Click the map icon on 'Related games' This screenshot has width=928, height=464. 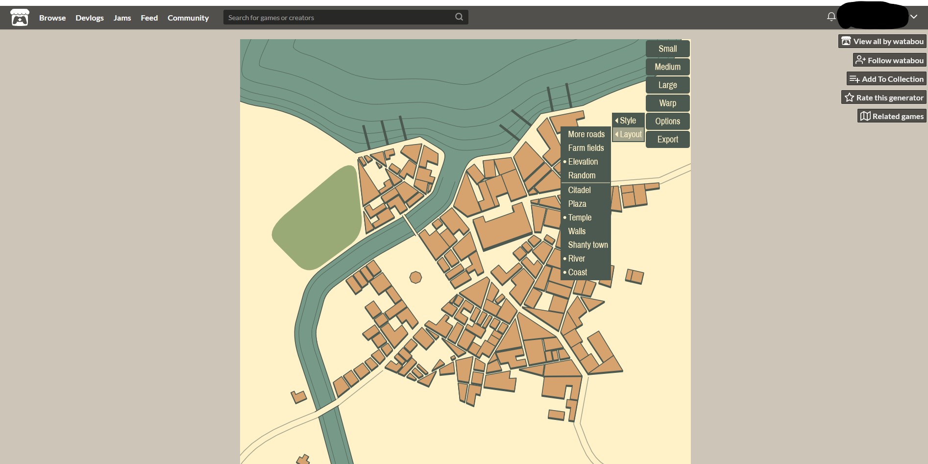click(865, 116)
